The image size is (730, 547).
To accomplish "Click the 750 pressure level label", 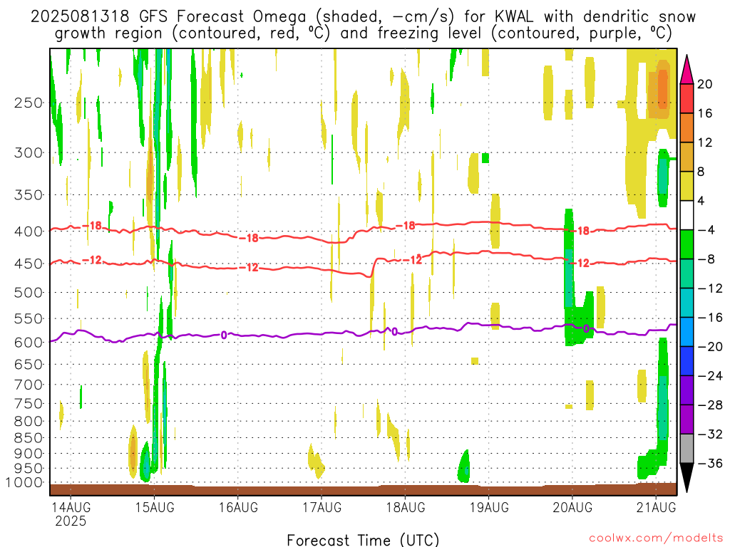I will coord(29,404).
